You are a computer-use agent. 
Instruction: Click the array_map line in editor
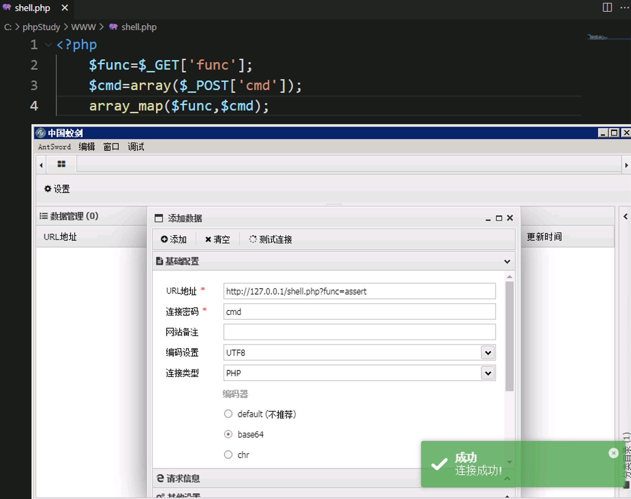click(179, 106)
